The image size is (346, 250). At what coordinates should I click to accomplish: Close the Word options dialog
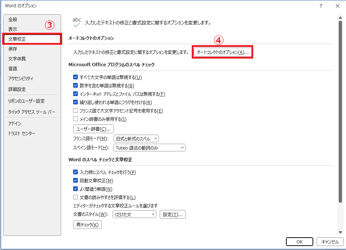pyautogui.click(x=337, y=6)
